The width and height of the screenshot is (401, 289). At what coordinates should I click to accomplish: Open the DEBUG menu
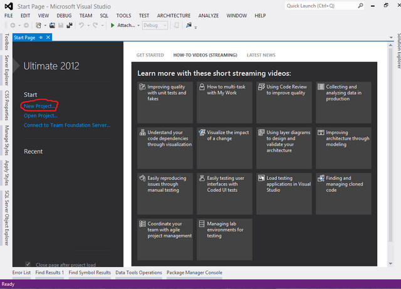64,16
